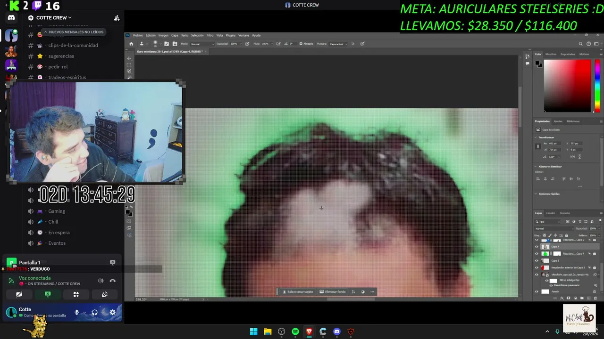Hide Resplandor exterior de Capa 3 layer
The image size is (604, 339).
point(537,267)
